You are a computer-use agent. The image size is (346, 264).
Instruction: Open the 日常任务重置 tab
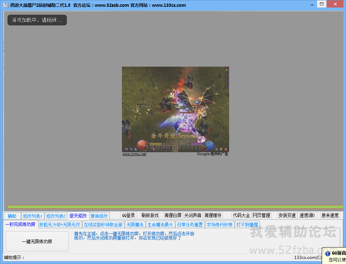(x=190, y=225)
